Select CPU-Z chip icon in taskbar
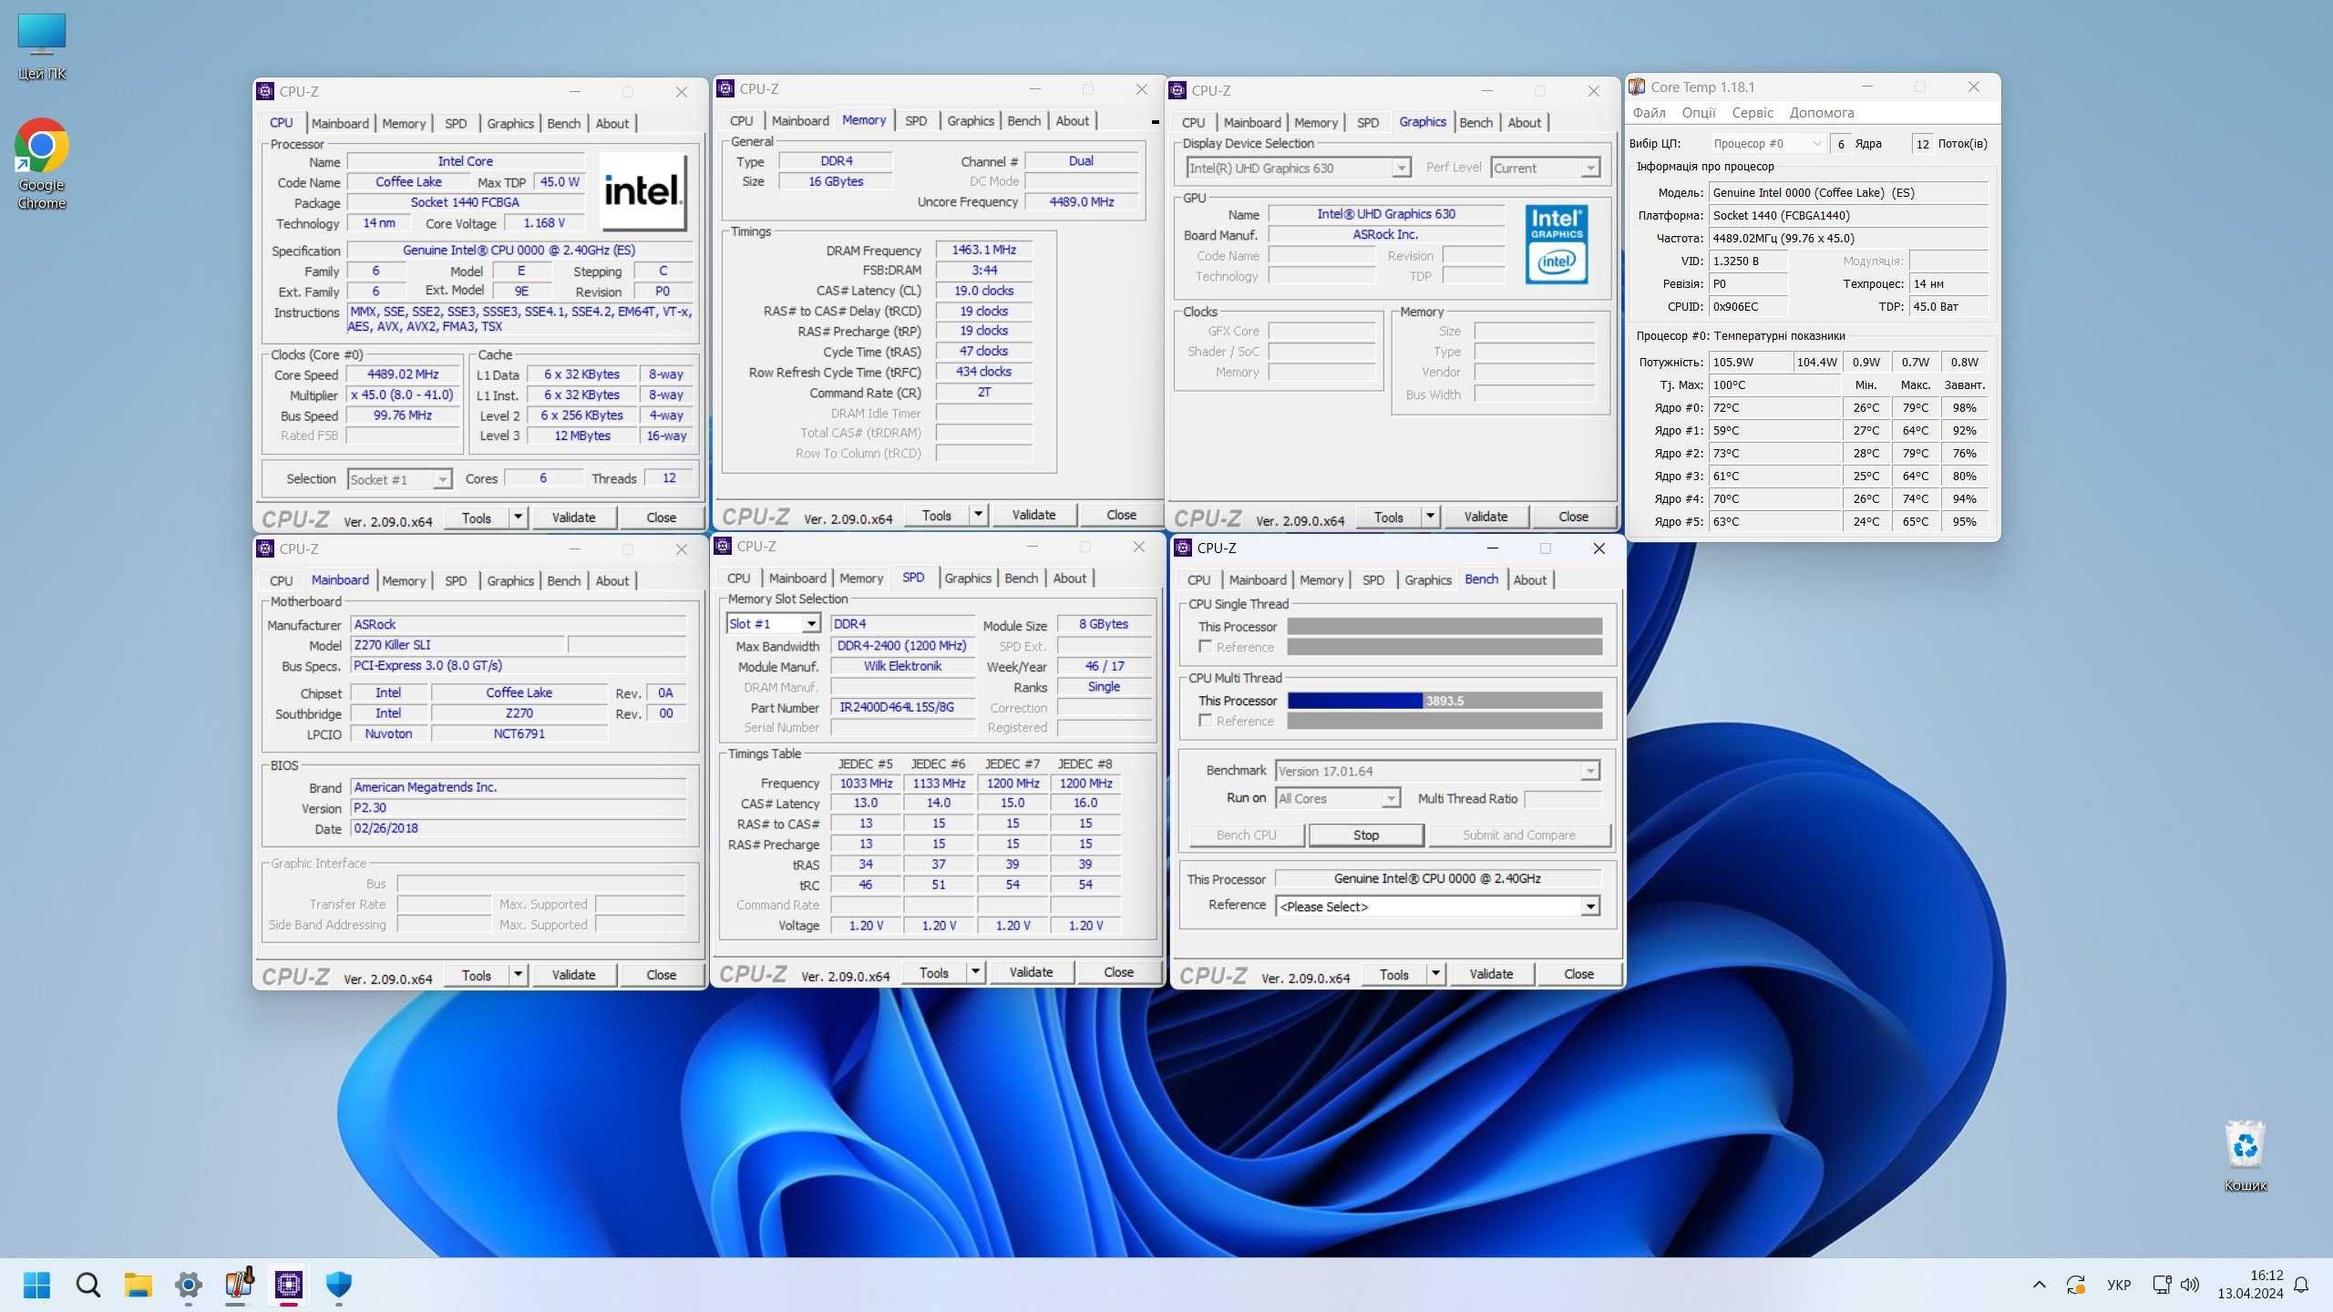 point(289,1285)
